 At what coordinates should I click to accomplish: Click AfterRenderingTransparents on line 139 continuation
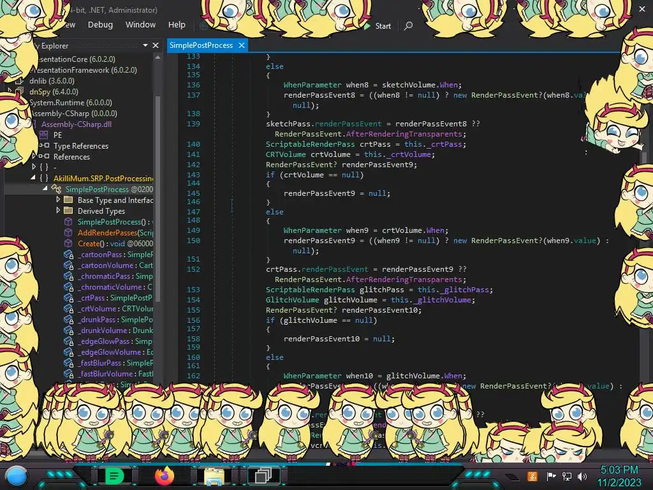[404, 134]
